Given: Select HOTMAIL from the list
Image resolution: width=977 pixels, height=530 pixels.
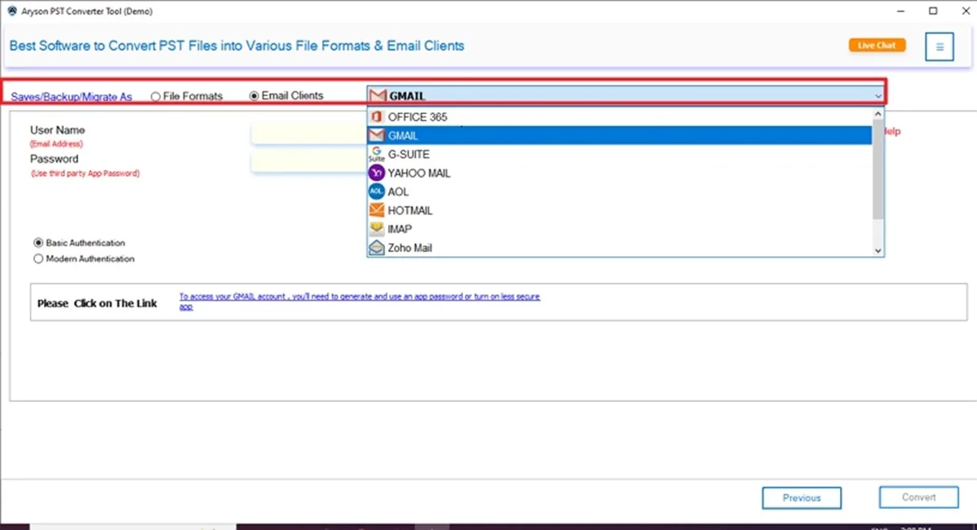Looking at the screenshot, I should coord(619,210).
